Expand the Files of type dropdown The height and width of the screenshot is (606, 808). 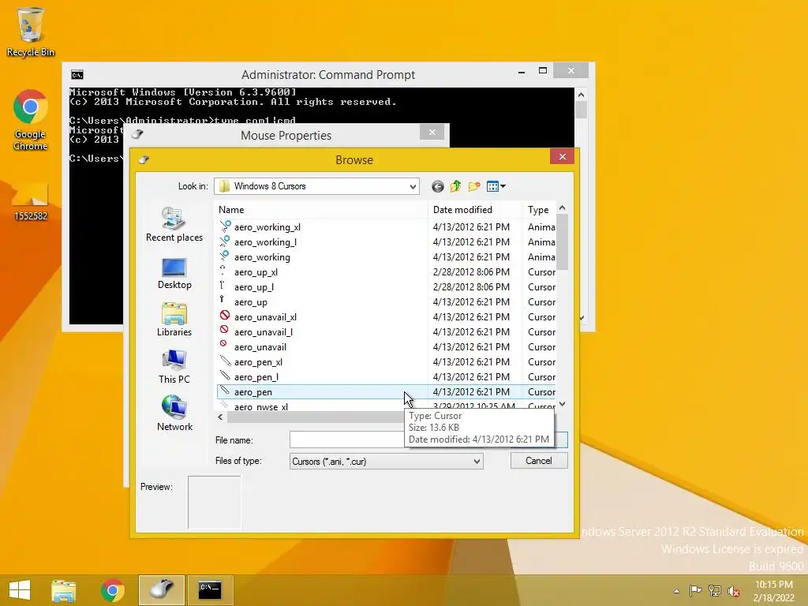click(x=477, y=461)
